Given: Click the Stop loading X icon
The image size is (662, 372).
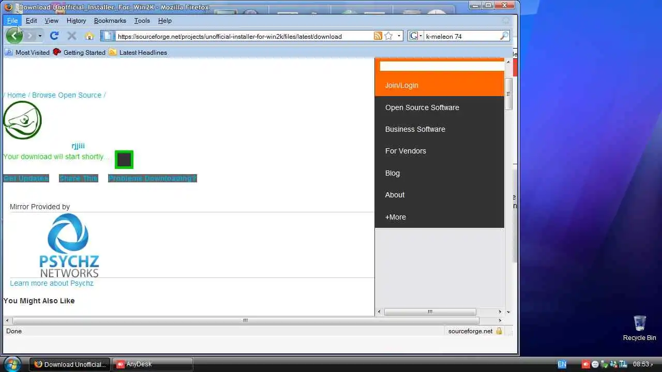Looking at the screenshot, I should click(72, 36).
